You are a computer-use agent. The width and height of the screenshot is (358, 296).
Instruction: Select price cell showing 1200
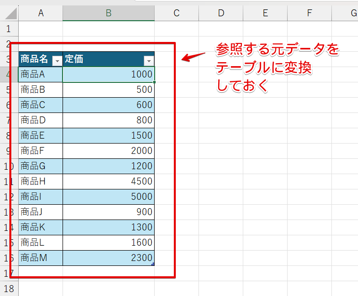click(109, 166)
